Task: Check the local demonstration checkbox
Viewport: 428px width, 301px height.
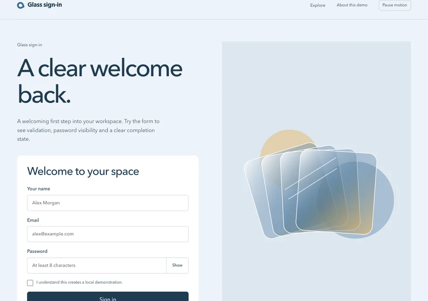Action: (30, 283)
